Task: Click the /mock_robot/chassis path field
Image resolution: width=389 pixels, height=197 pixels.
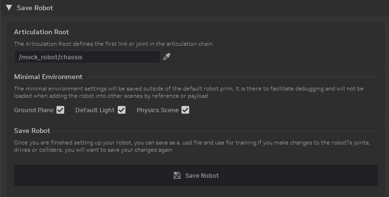Action: [87, 57]
